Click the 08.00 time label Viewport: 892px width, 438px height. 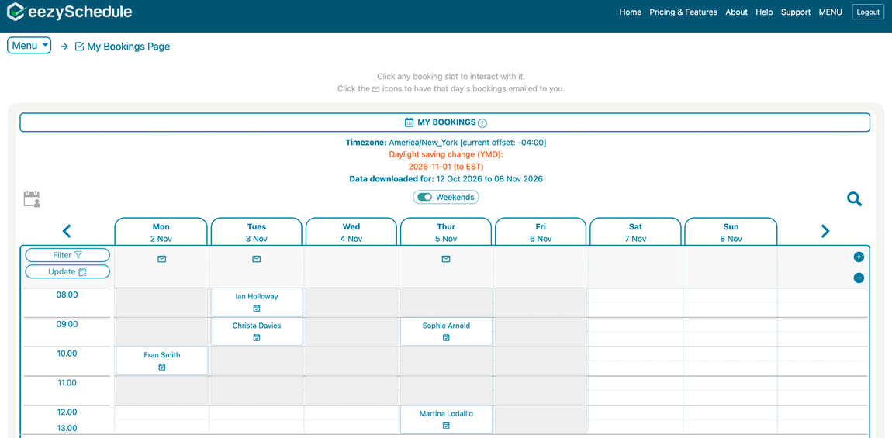point(67,295)
